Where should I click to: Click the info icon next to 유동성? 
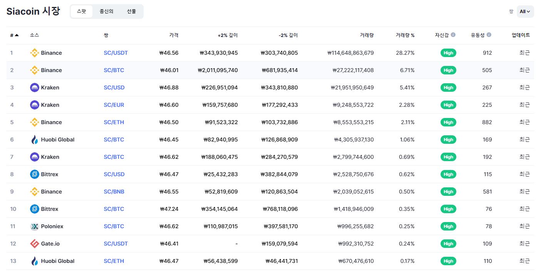pos(489,35)
